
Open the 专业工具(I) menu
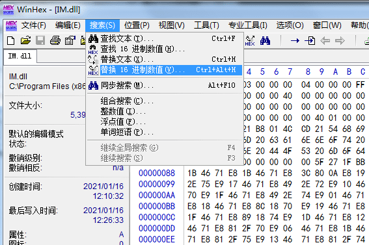[247, 25]
